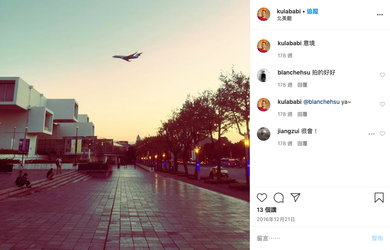Open 北美館 location page

click(284, 18)
